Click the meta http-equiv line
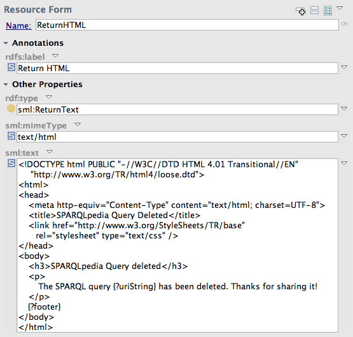The height and width of the screenshot is (337, 353). [177, 205]
